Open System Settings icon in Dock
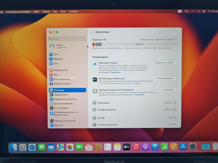218x163 pixels. pyautogui.click(x=192, y=147)
